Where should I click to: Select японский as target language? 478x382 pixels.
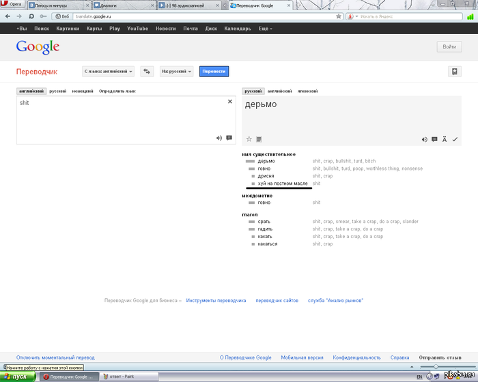tap(307, 91)
